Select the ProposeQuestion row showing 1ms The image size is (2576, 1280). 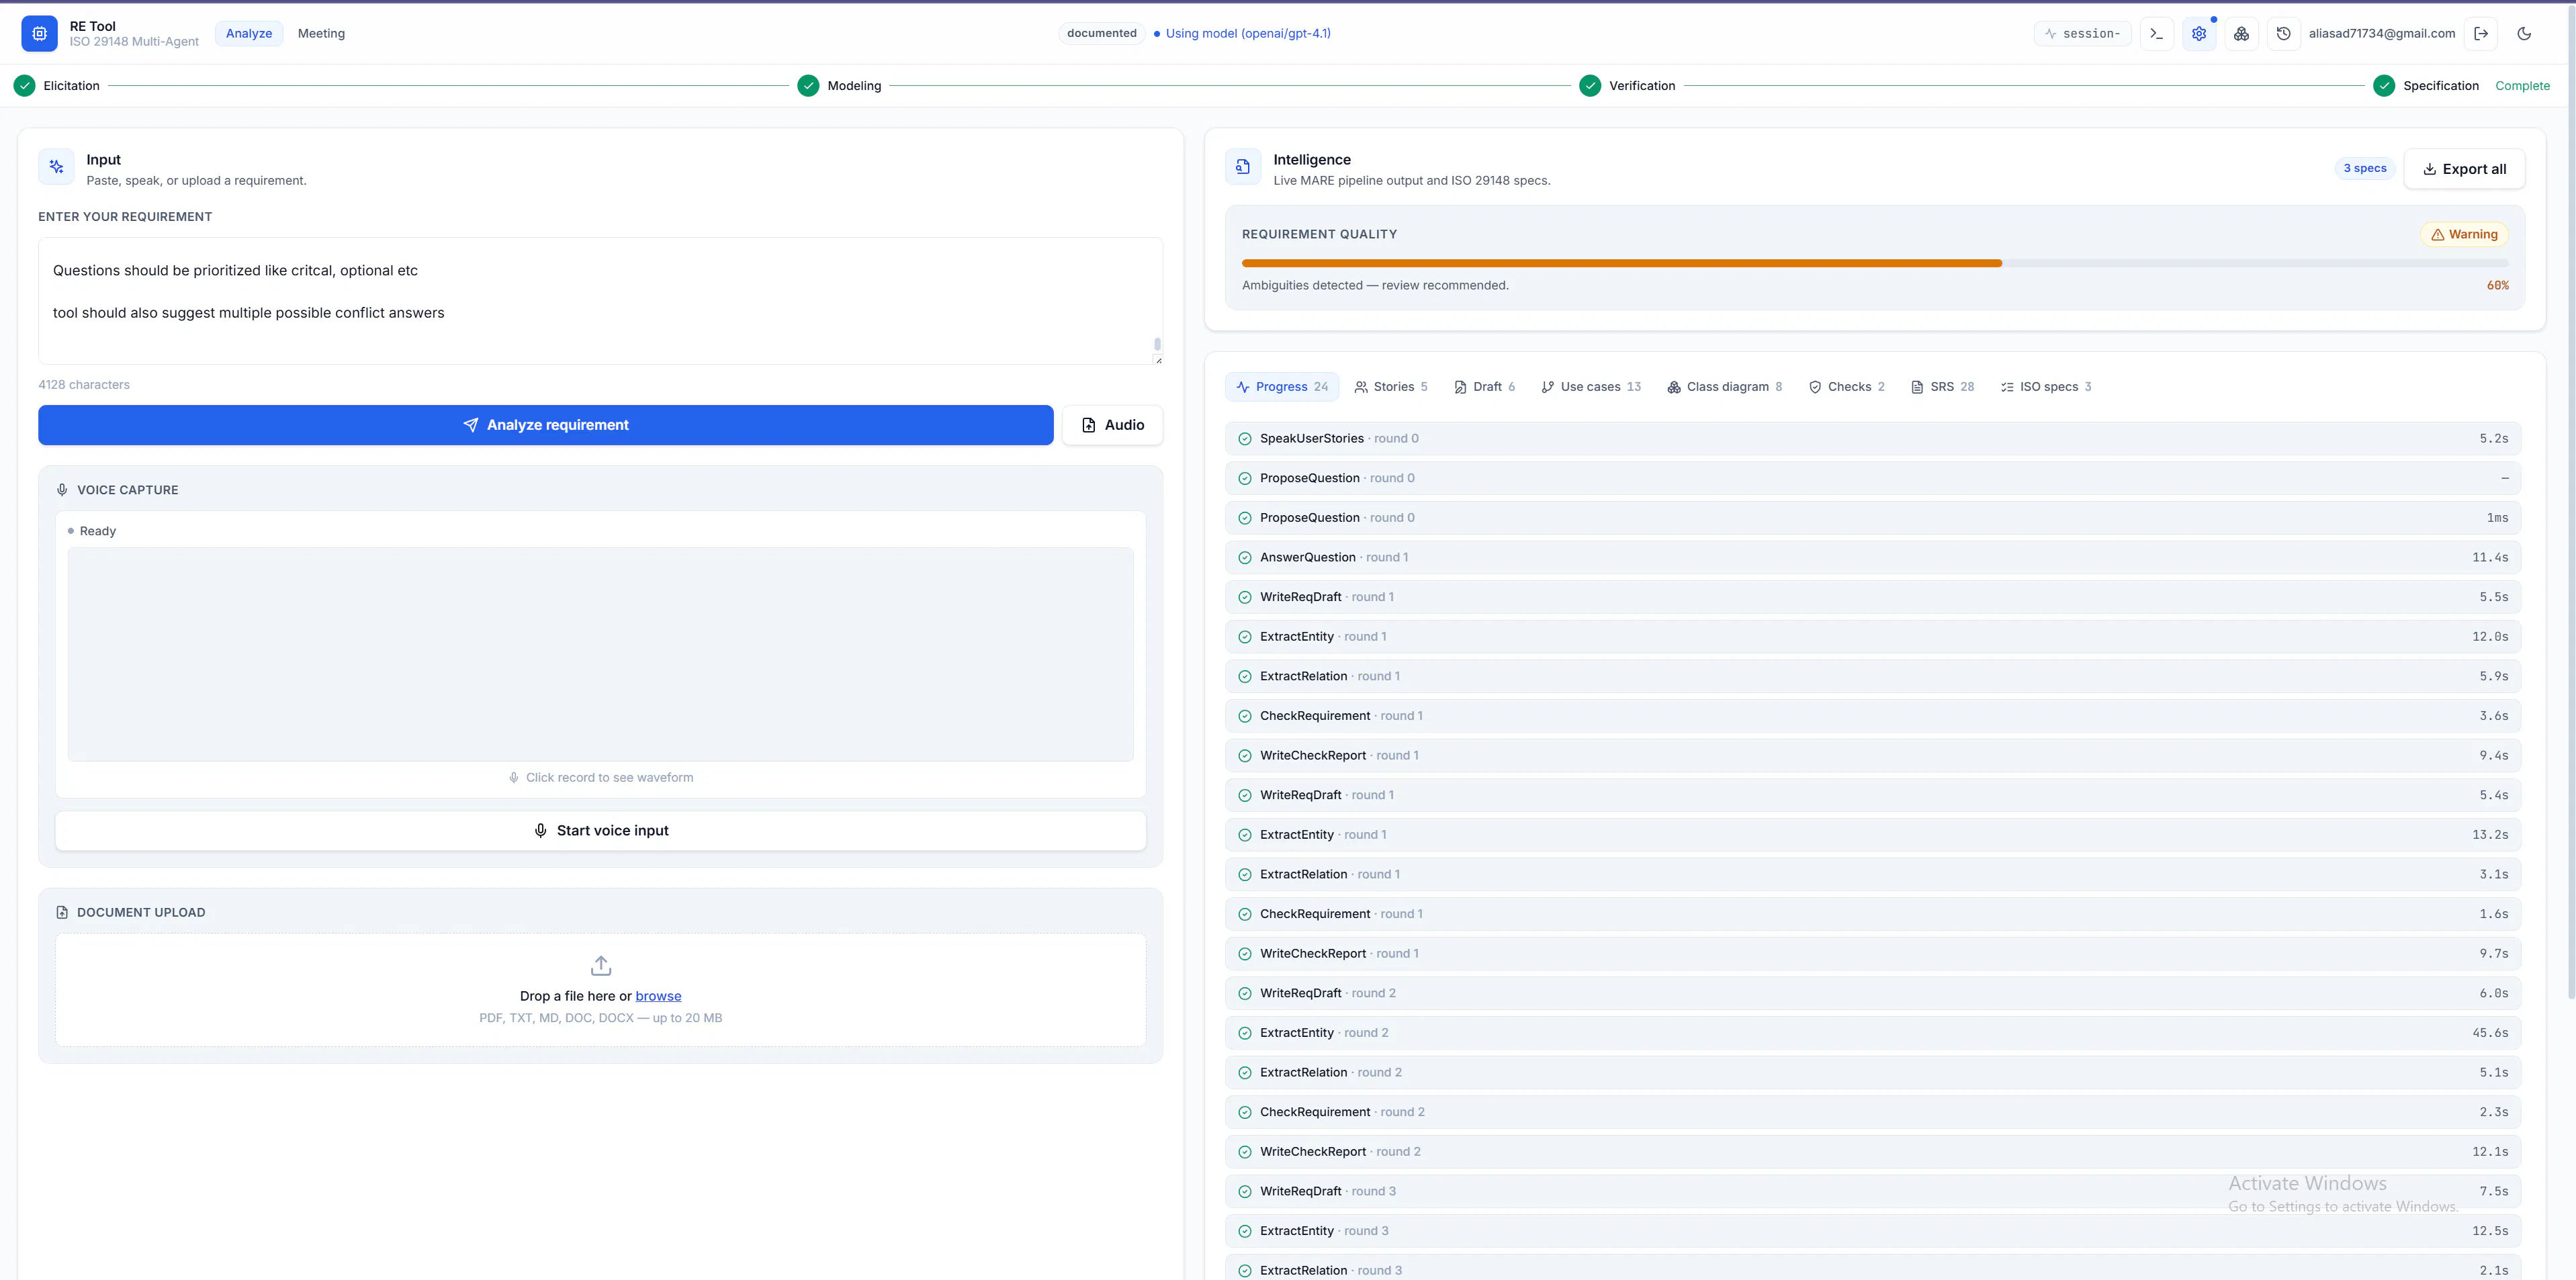[x=1873, y=518]
